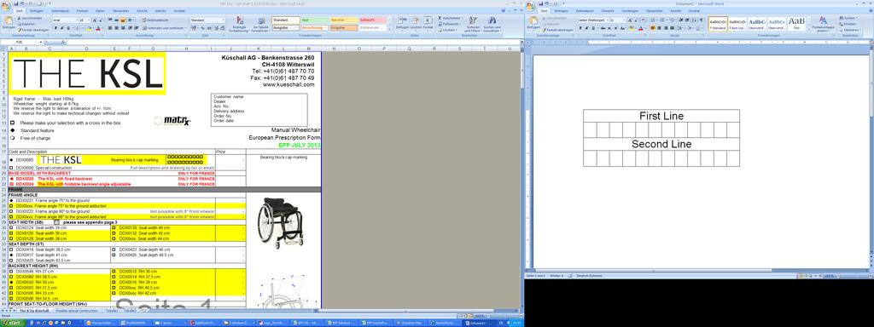This screenshot has height=327, width=874.
Task: Click Excel's Einfügen paste icon
Action: click(8, 21)
